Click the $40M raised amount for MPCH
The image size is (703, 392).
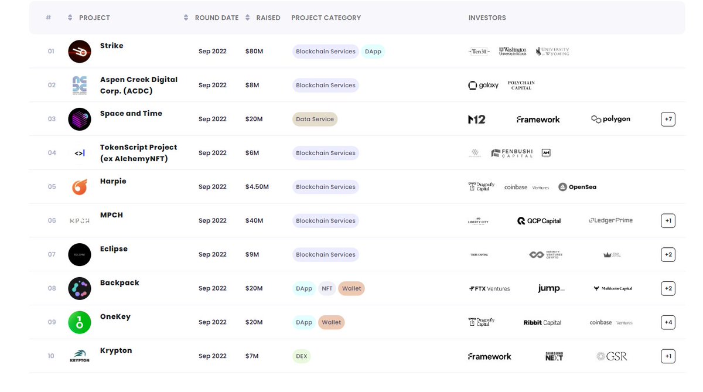coord(254,221)
